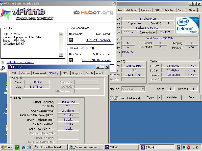Viewport: 202px width, 151px height.
Task: Click the memory Size field 512 MBytes
Action: [37, 87]
